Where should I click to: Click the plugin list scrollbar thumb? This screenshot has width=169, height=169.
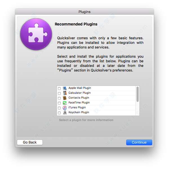coord(137,94)
